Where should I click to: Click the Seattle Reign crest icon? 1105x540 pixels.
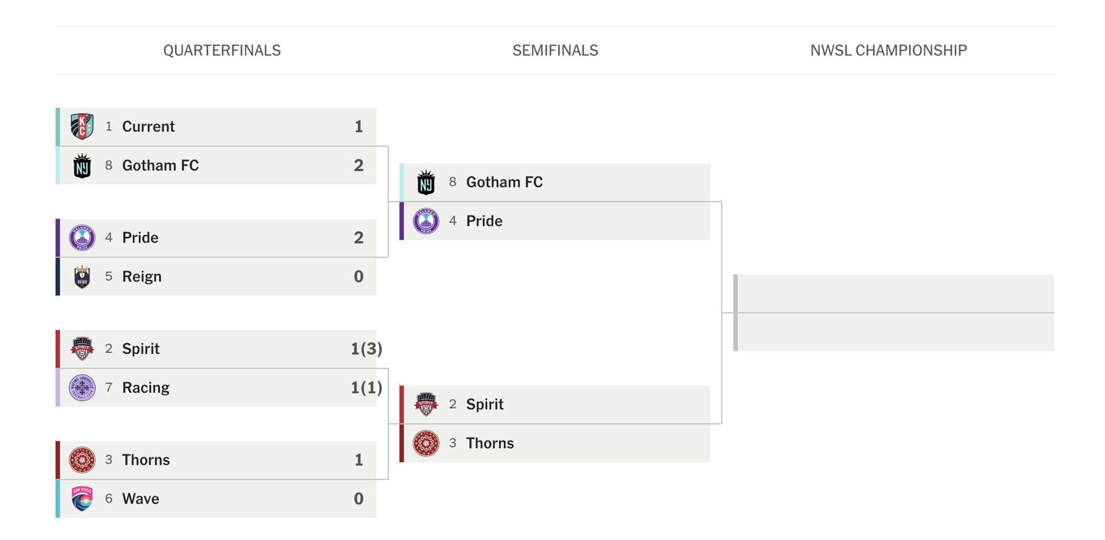82,277
